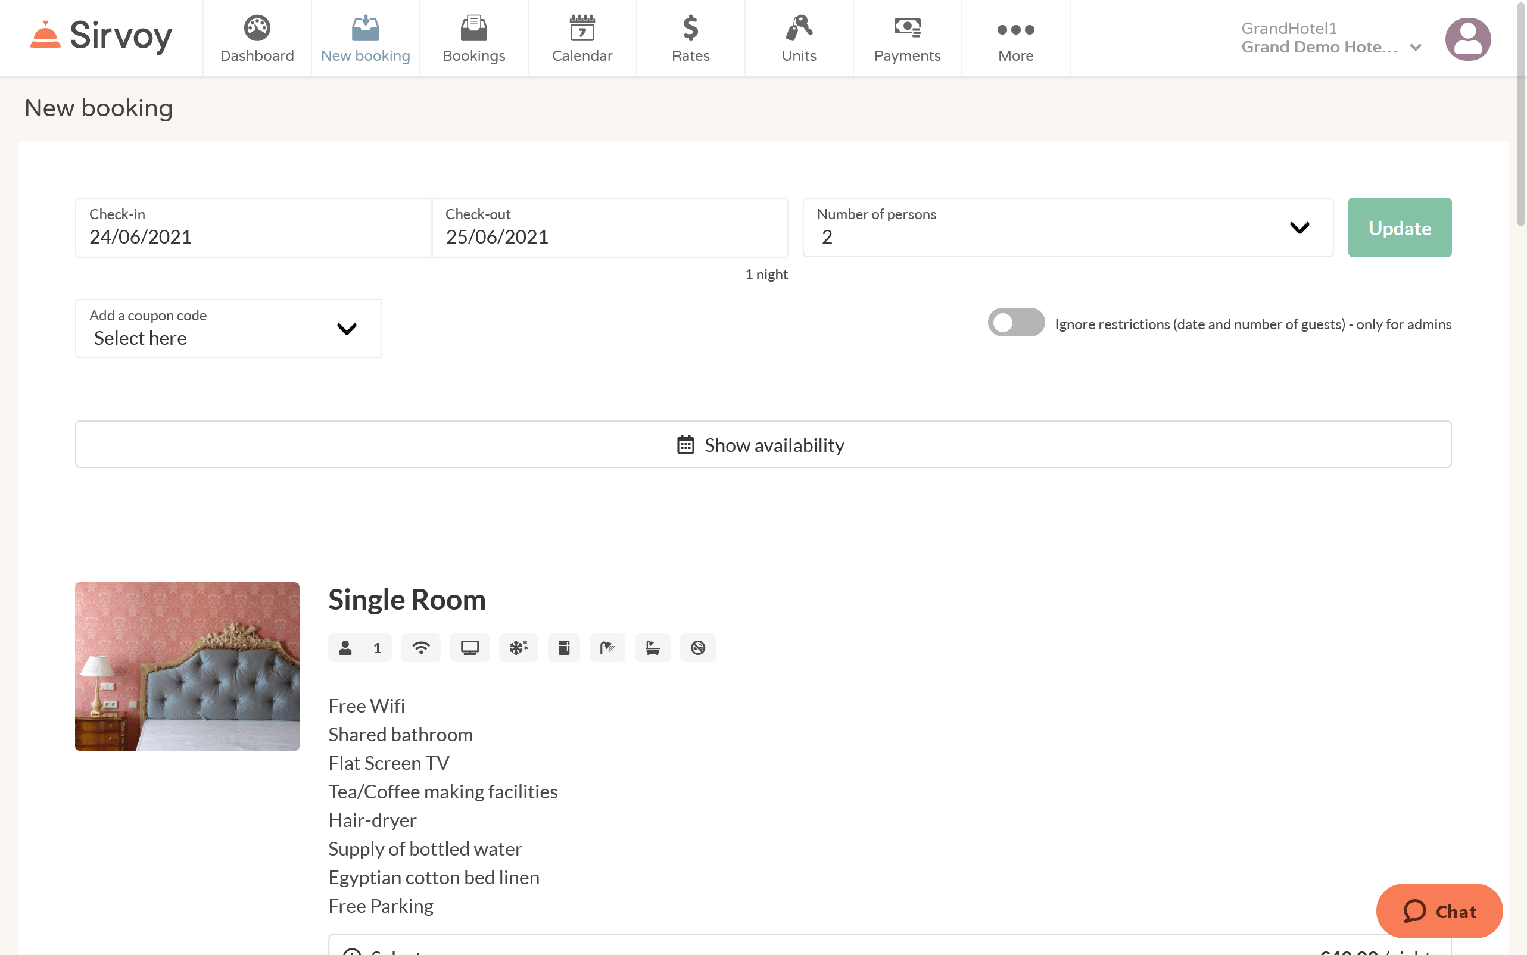The width and height of the screenshot is (1527, 955).
Task: Click the Rates dollar icon
Action: click(690, 28)
